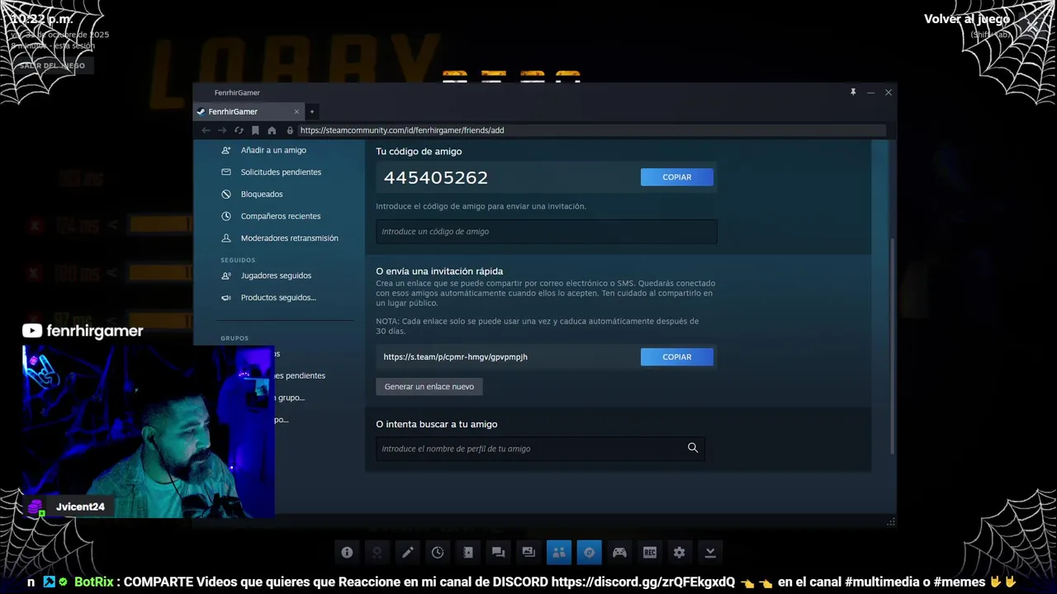The image size is (1057, 594).
Task: Toggle the friends list overlay icon
Action: pos(559,553)
